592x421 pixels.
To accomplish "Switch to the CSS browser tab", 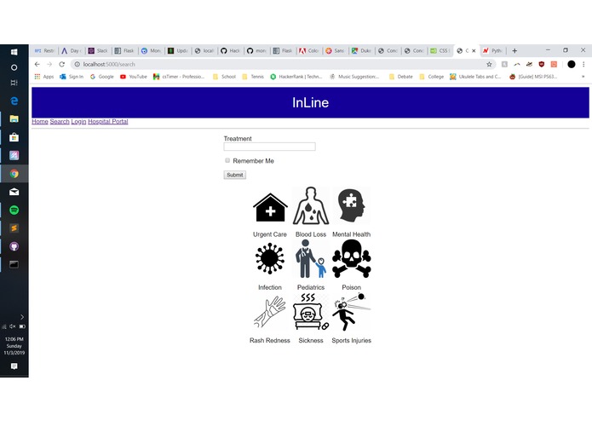I will 440,50.
